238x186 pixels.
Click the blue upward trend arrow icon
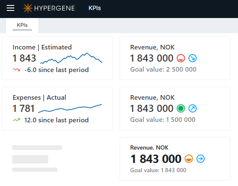193,108
